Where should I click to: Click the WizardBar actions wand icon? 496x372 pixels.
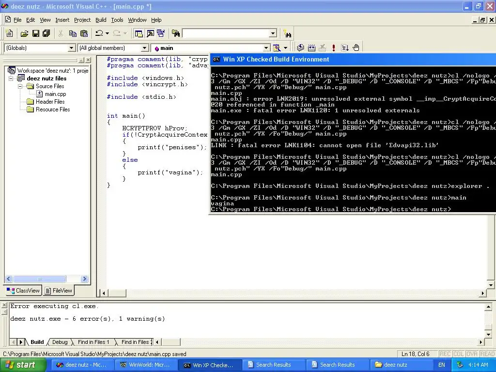click(277, 48)
